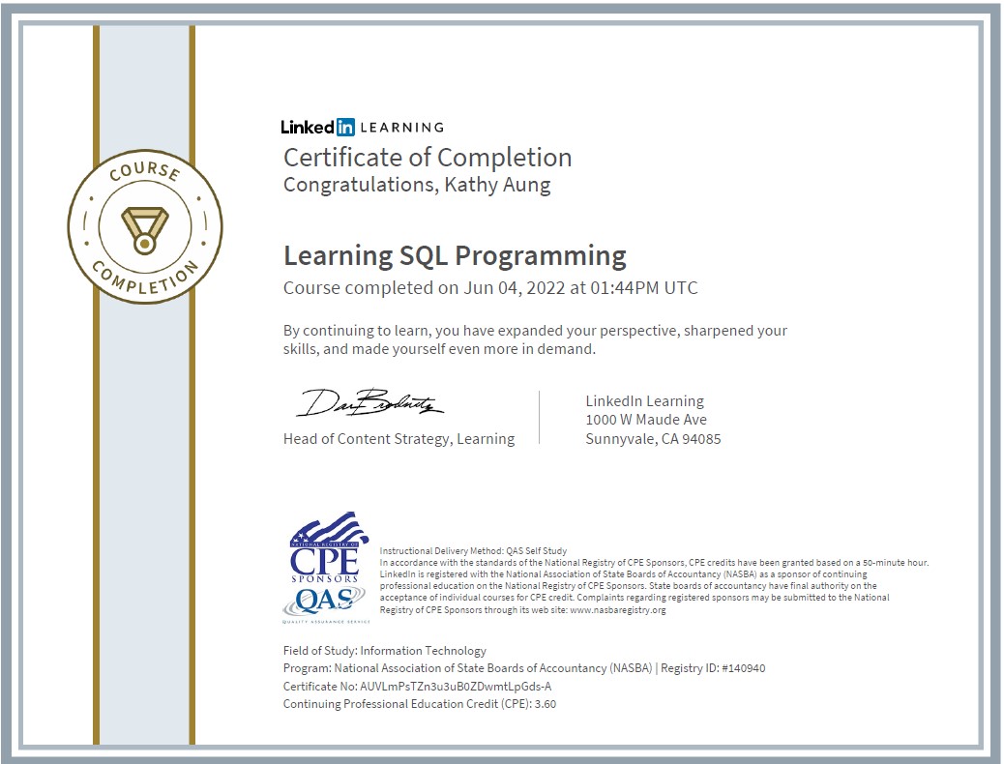
Task: Click Head of Content Strategy, Learning title
Action: pos(399,439)
